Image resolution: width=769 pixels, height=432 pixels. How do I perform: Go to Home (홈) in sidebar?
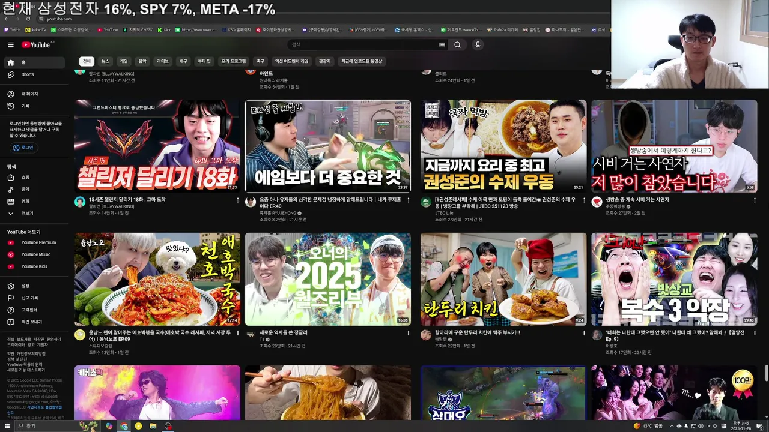[x=35, y=62]
